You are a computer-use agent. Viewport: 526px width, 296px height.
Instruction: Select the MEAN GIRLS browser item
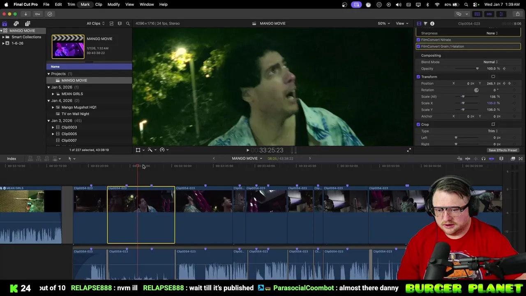[x=72, y=94]
